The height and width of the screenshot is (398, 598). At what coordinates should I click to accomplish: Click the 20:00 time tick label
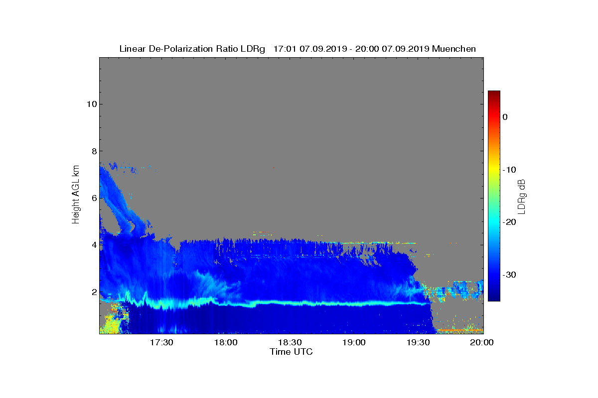(482, 343)
